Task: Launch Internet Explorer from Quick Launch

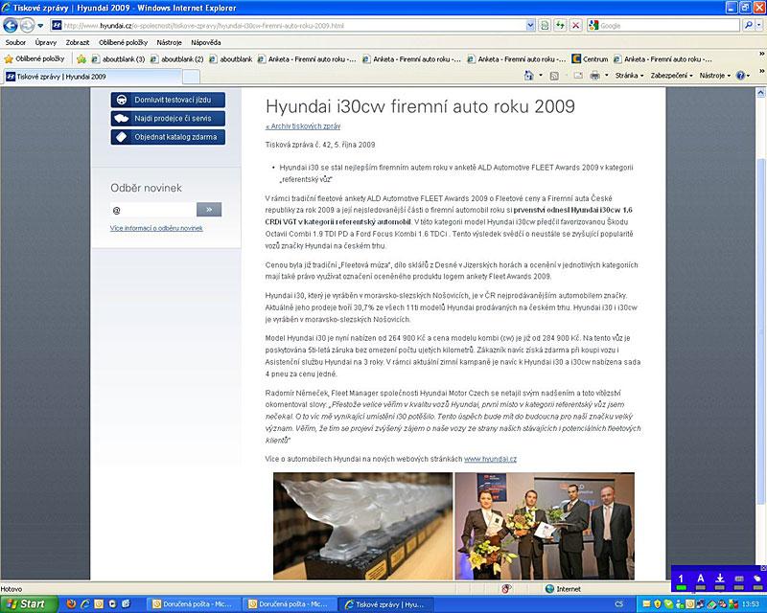Action: point(84,604)
